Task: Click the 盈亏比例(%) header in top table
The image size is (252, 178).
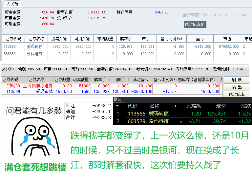Action: (x=172, y=39)
